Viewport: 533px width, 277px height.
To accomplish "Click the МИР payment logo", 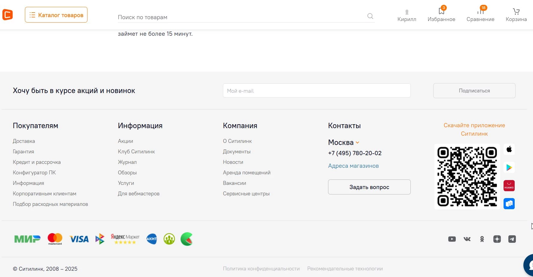I will (27, 239).
